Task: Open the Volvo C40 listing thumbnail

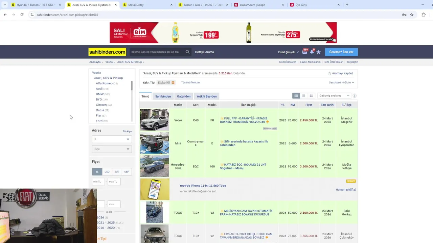Action: [155, 120]
